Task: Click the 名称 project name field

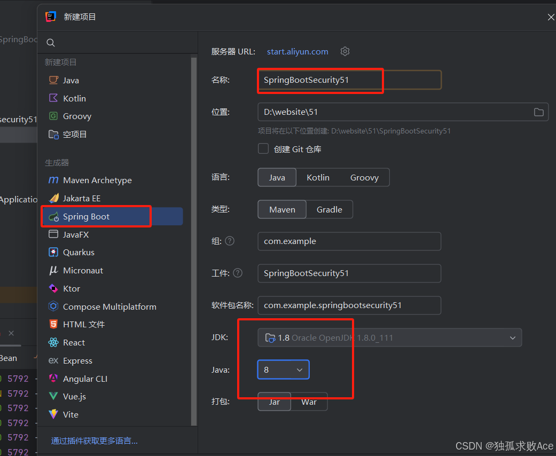Action: (x=349, y=80)
